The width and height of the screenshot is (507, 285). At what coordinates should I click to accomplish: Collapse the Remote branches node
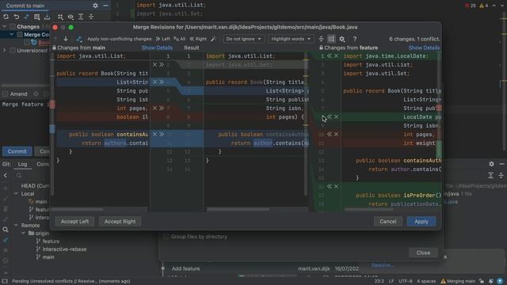(x=16, y=225)
